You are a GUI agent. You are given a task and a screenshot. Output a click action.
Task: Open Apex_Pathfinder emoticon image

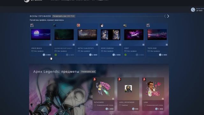(128, 88)
